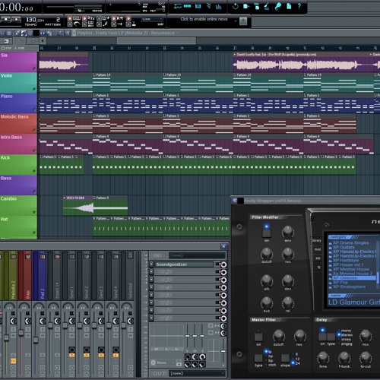Click the Nexus arp tab
The image size is (380, 380).
click(318, 258)
